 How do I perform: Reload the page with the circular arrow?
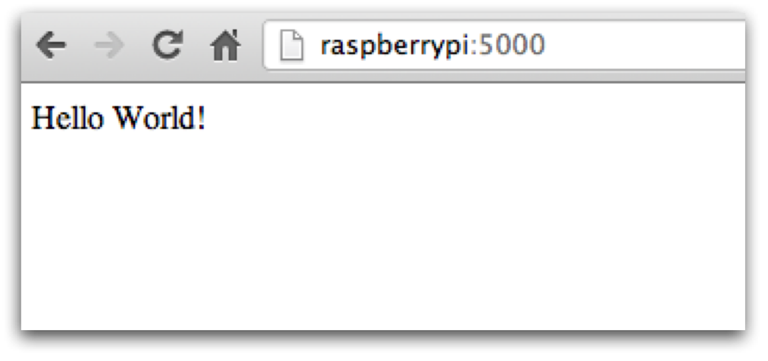pos(167,46)
